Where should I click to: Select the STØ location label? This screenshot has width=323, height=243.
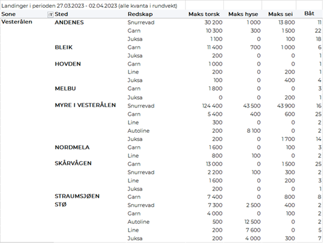(x=60, y=205)
